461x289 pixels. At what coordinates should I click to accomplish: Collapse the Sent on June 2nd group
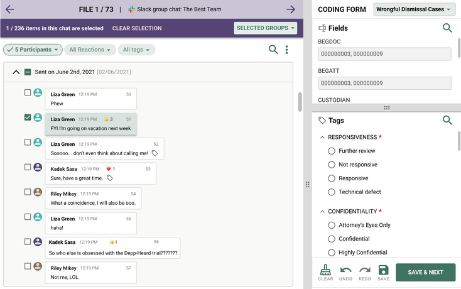[16, 72]
